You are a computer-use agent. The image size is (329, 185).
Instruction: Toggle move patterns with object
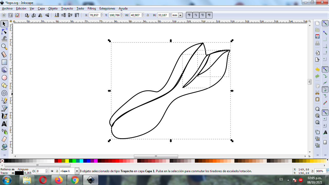[x=209, y=15]
